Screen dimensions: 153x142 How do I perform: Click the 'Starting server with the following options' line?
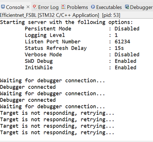tap(67, 22)
